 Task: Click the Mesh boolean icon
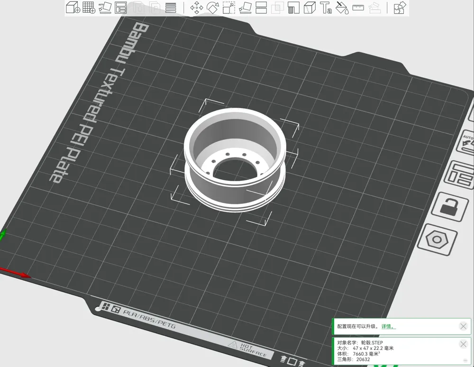coord(277,8)
